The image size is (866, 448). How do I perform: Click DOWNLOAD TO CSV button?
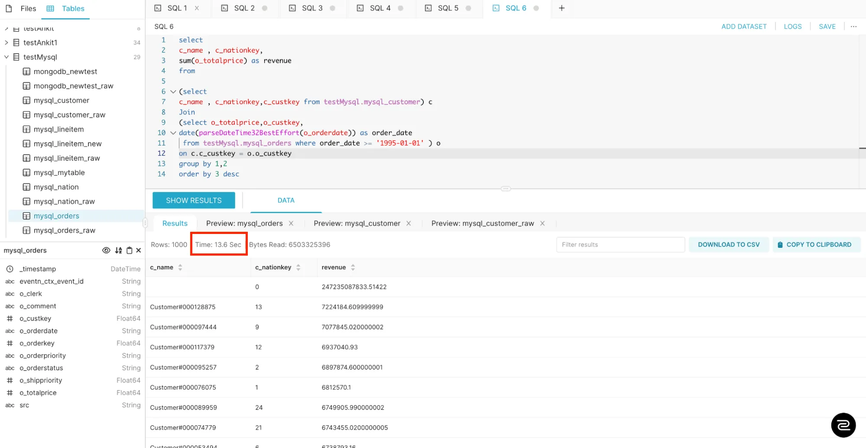729,245
